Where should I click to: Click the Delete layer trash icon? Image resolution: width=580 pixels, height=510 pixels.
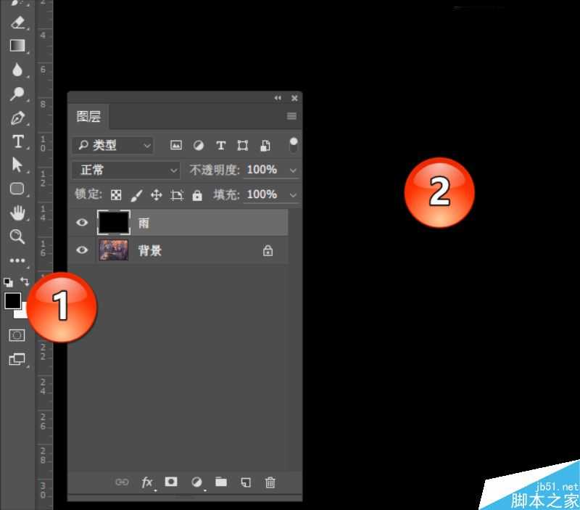point(270,482)
